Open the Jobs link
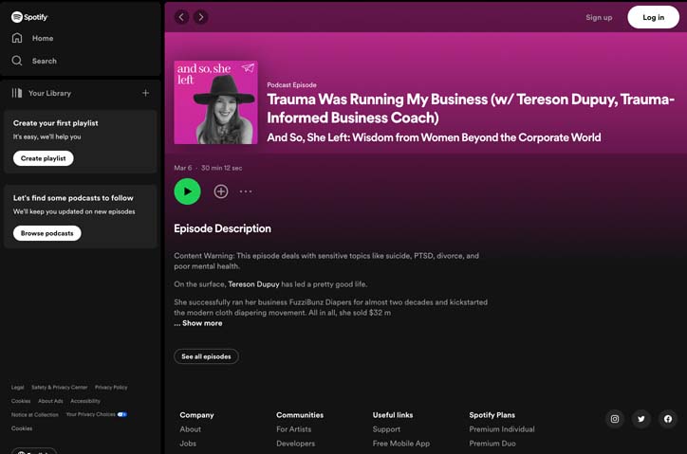 pos(188,443)
